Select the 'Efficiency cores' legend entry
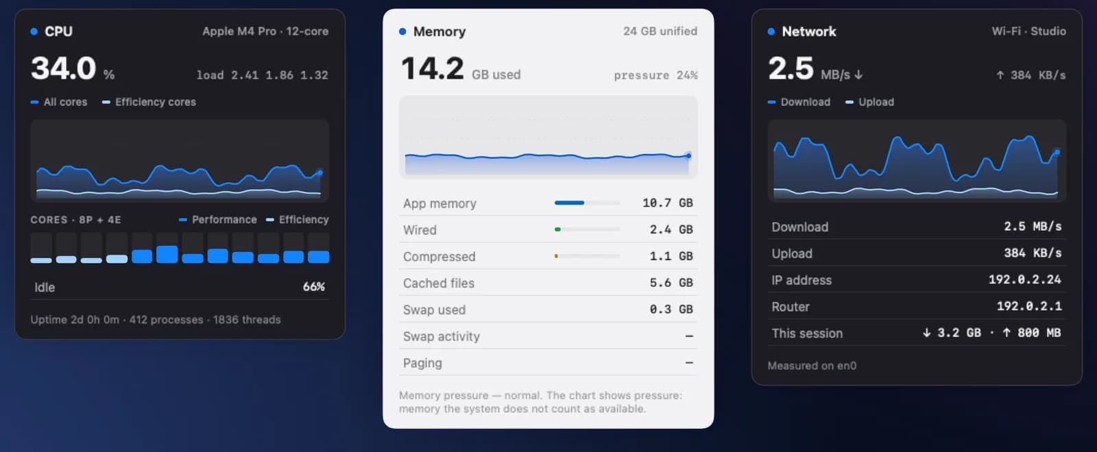1097x452 pixels. (x=149, y=102)
